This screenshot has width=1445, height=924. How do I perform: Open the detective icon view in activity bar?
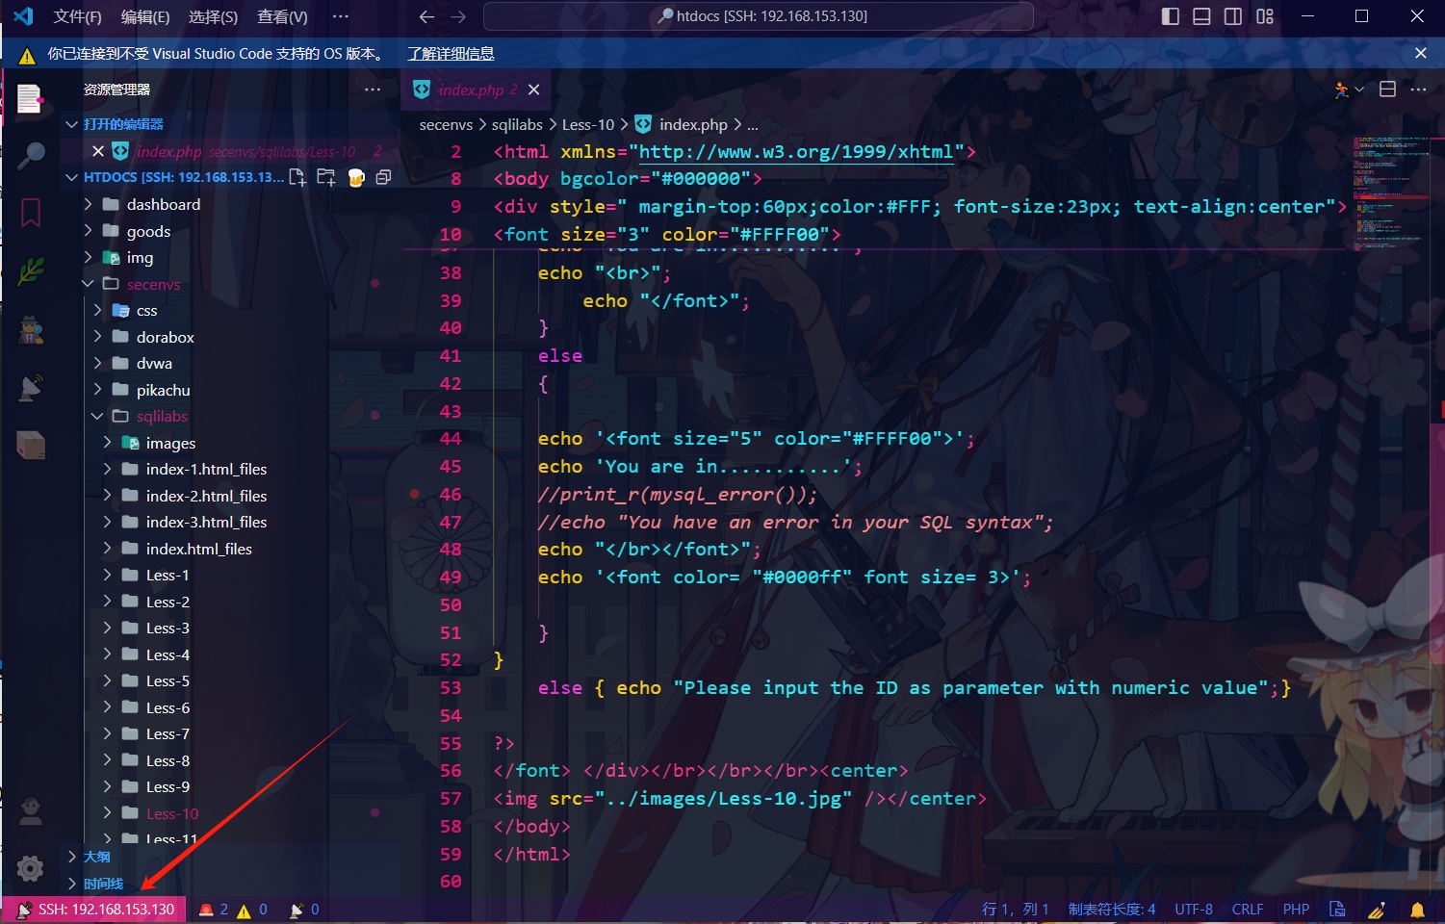(x=30, y=329)
